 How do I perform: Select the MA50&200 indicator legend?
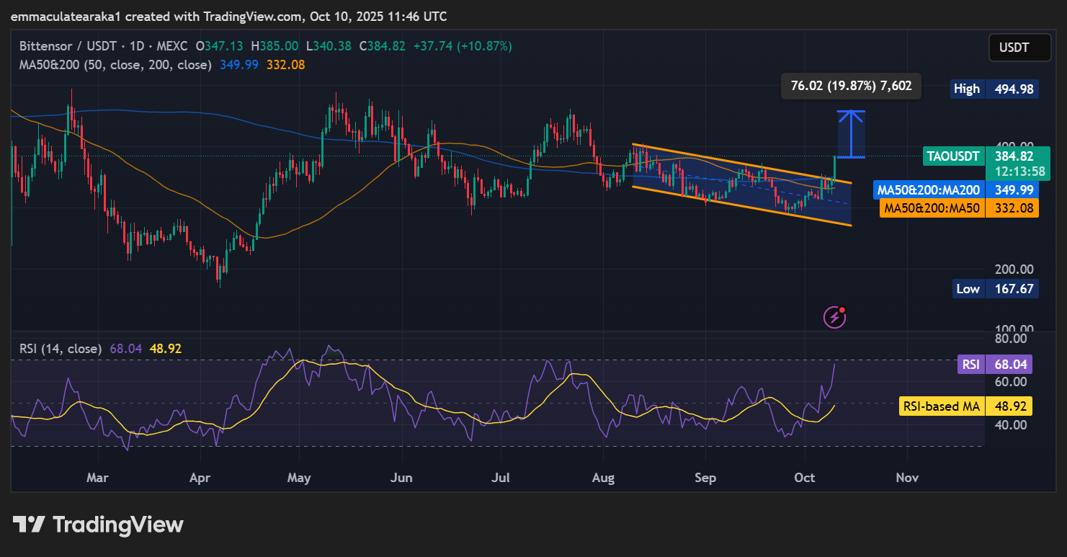pyautogui.click(x=115, y=65)
